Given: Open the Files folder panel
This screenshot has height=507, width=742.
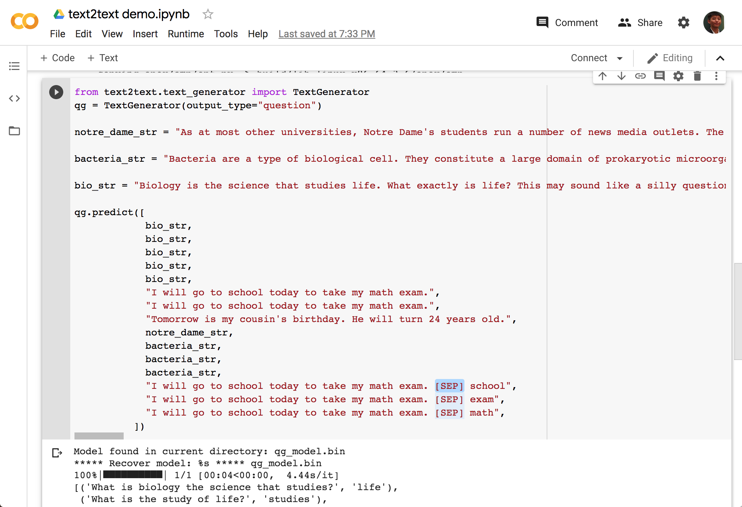Looking at the screenshot, I should tap(14, 131).
